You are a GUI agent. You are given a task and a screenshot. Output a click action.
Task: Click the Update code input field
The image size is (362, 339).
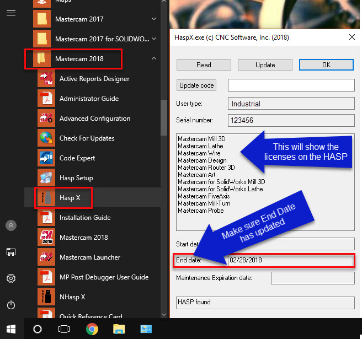pyautogui.click(x=291, y=85)
